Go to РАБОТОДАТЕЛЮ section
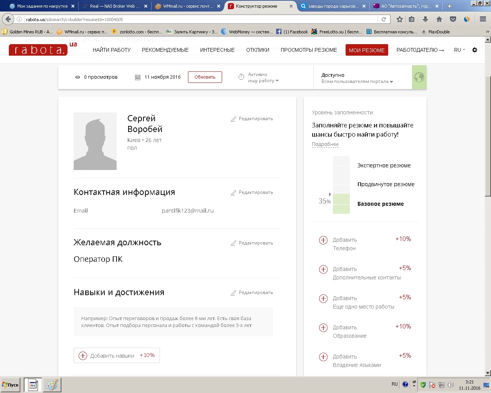 (x=420, y=50)
